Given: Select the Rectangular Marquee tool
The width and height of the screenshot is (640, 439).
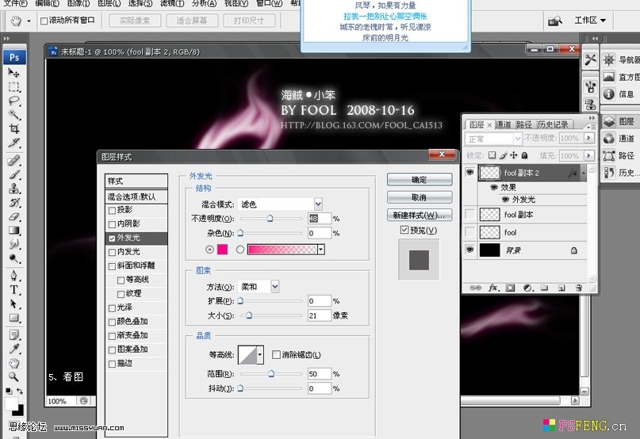Looking at the screenshot, I should [13, 87].
